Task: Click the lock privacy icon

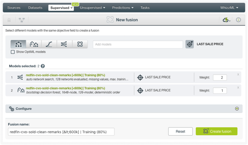Action: tap(9, 20)
